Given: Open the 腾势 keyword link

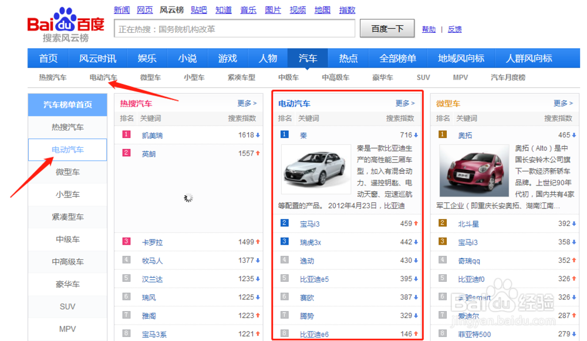Looking at the screenshot, I should (307, 316).
